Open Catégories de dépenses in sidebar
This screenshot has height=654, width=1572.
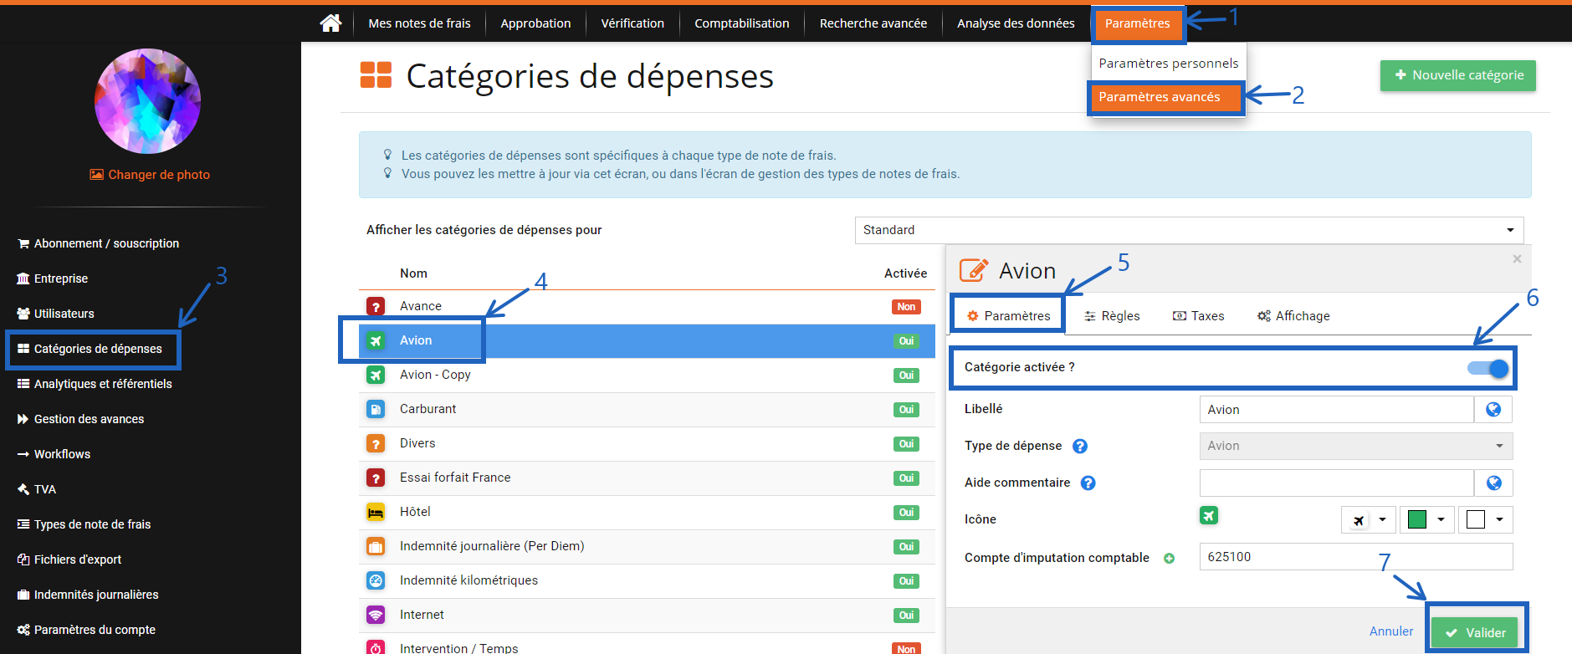coord(90,349)
